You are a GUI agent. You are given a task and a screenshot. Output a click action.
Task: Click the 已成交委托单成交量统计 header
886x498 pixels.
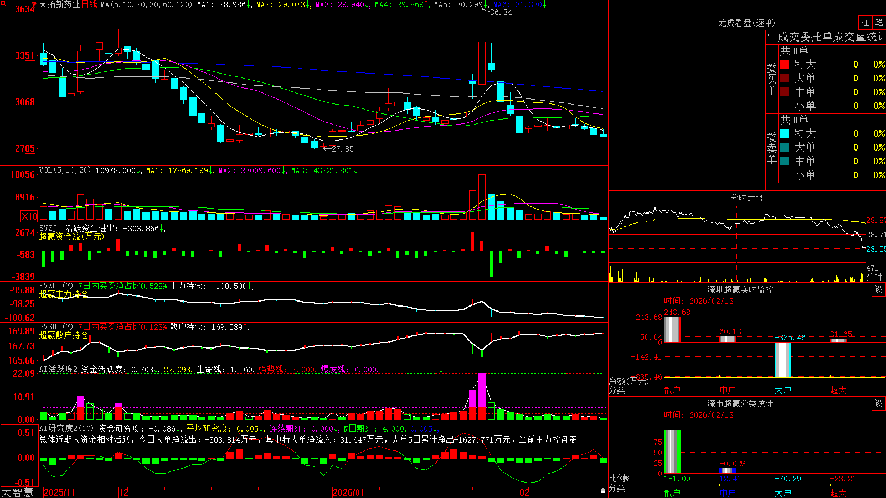826,37
